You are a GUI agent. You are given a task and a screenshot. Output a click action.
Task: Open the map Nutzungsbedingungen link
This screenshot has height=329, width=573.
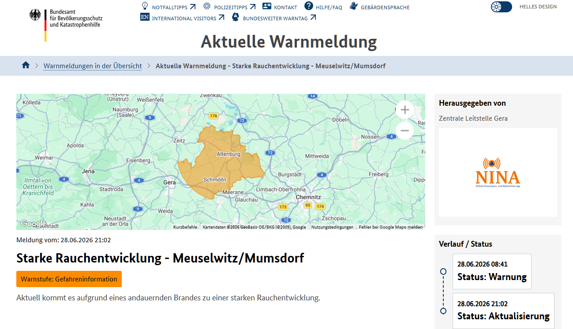click(332, 227)
